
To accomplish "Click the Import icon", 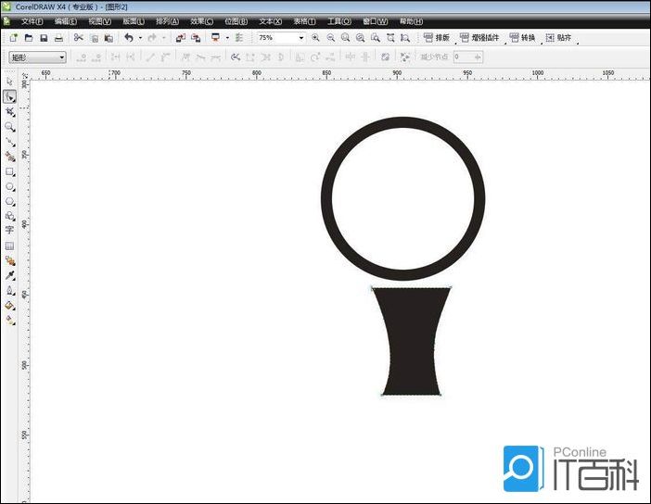I will click(180, 38).
